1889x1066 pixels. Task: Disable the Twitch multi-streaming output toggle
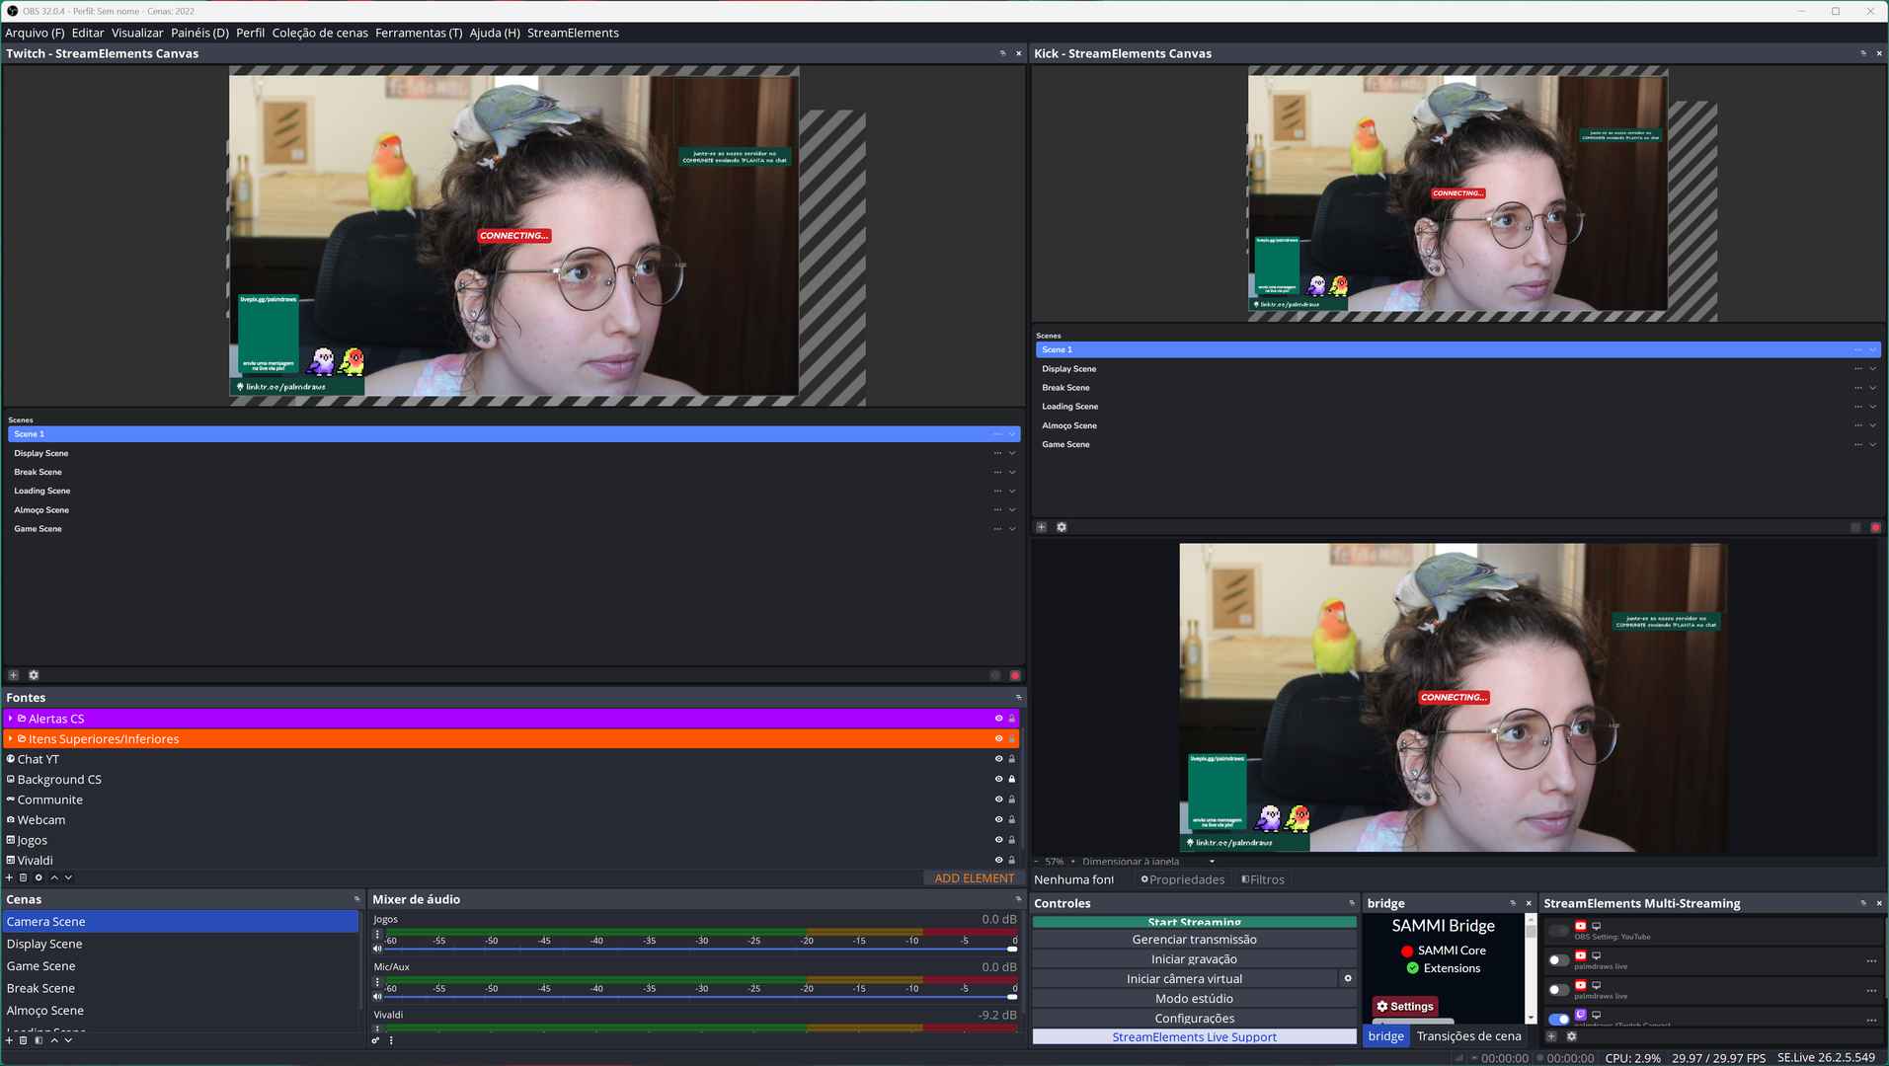pos(1558,1019)
